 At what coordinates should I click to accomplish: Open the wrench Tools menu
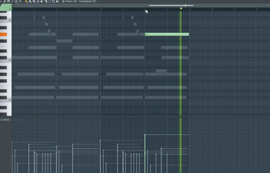(5, 1)
